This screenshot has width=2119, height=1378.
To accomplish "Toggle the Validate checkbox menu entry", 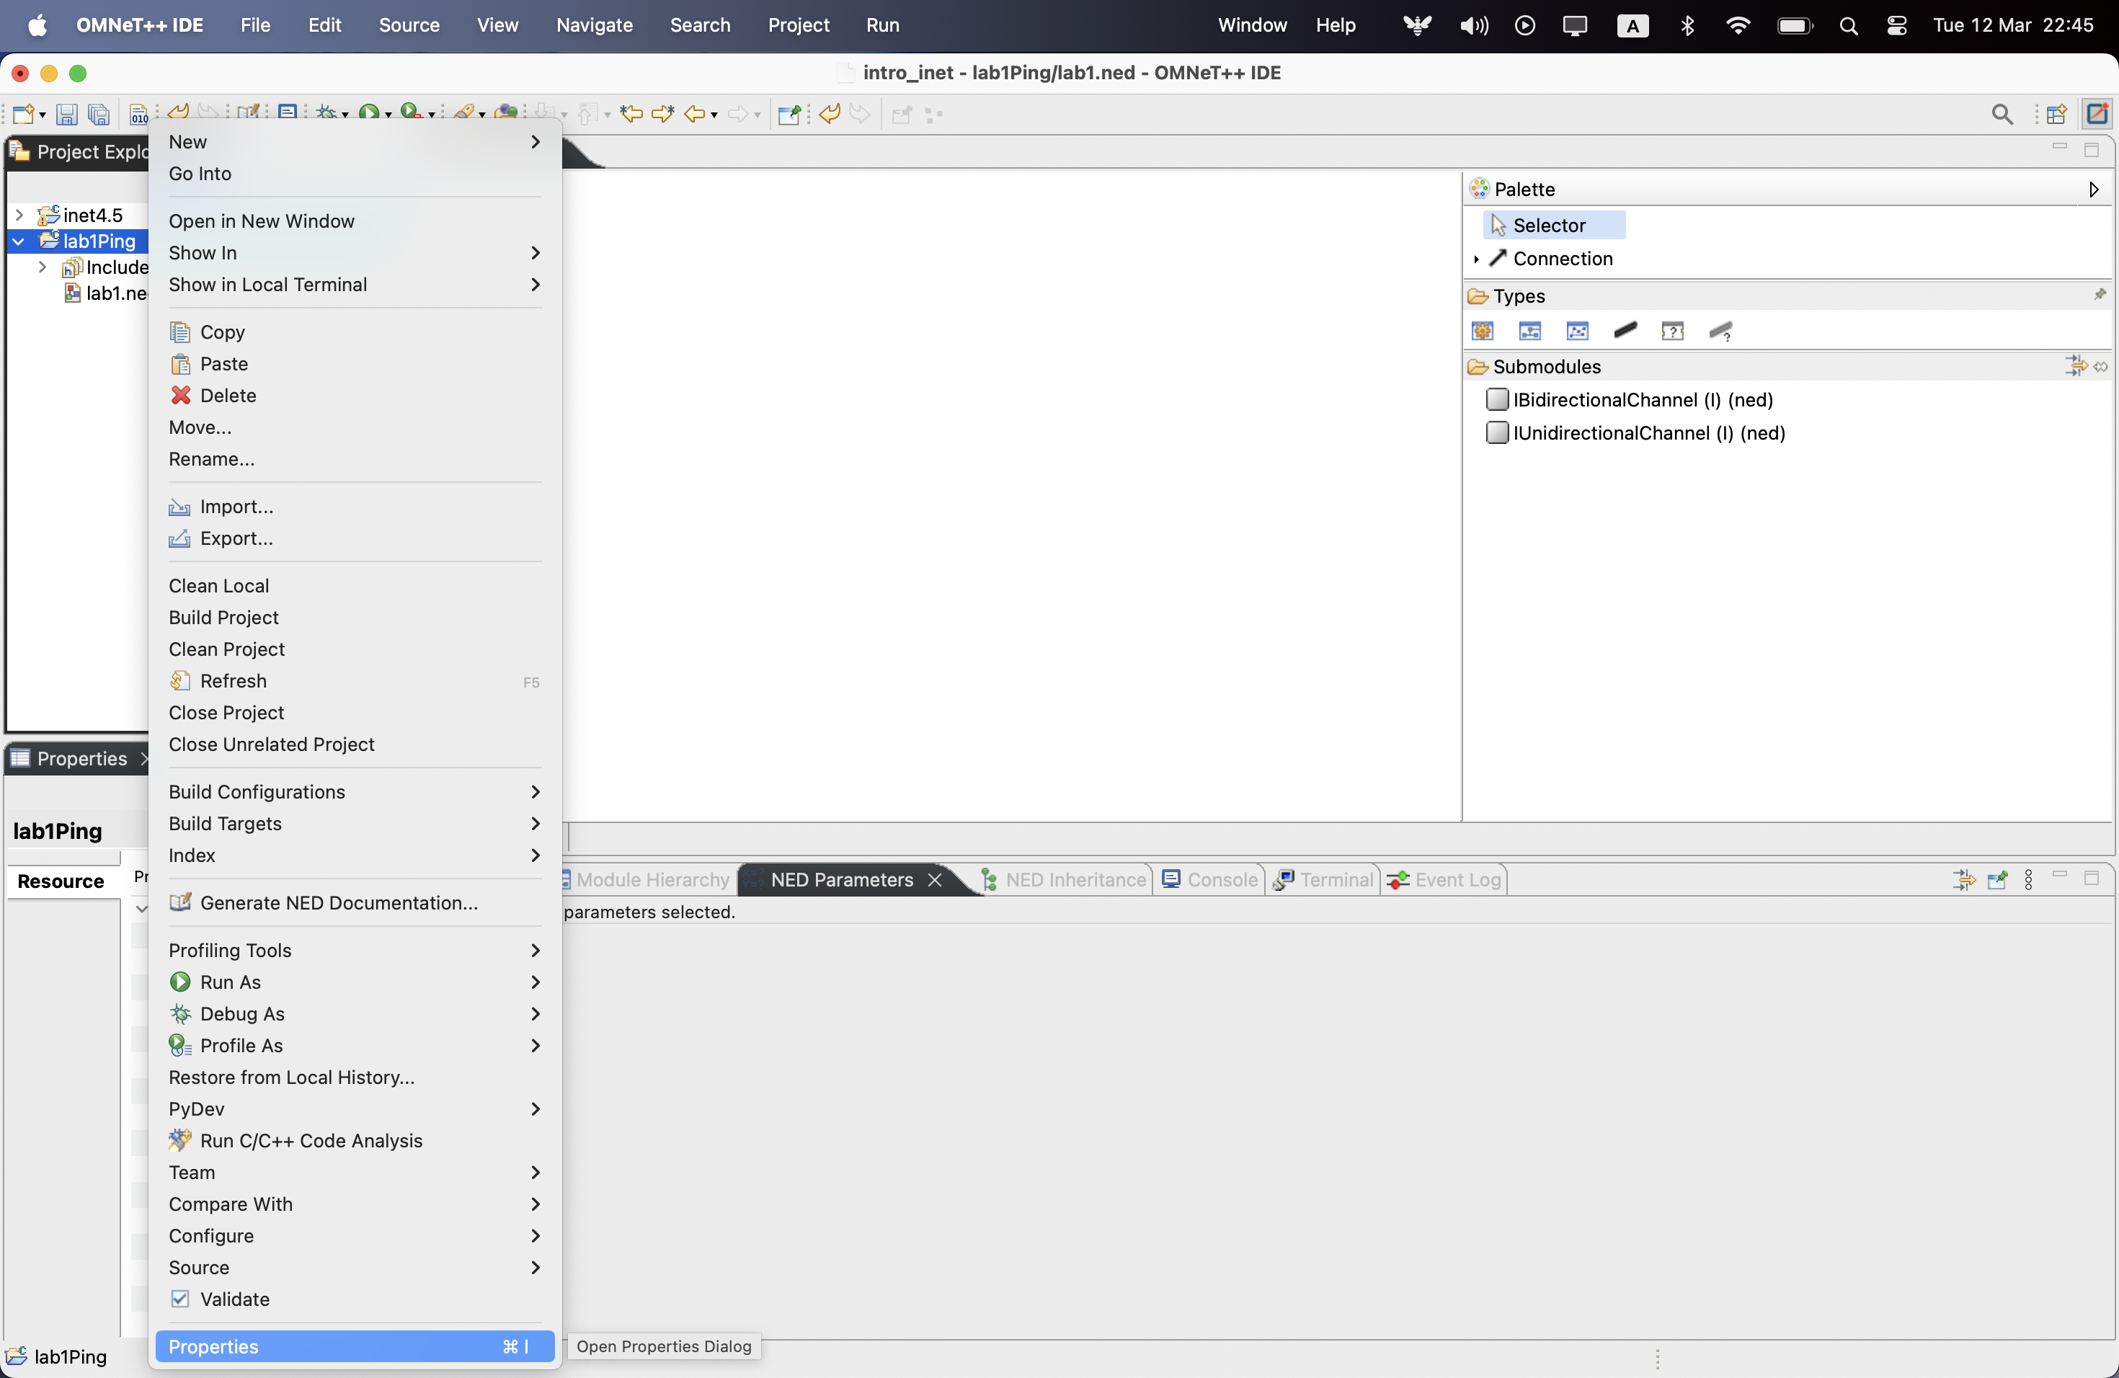I will pos(355,1299).
